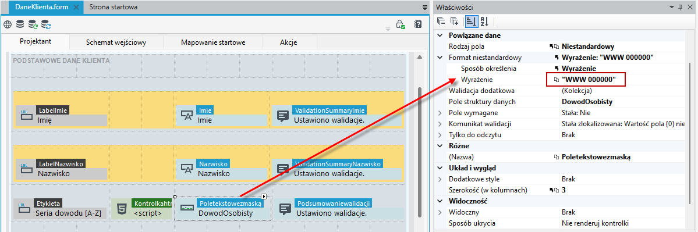Click the plain database icon in toolbar
Viewport: 698px width, 232px height.
[x=20, y=24]
